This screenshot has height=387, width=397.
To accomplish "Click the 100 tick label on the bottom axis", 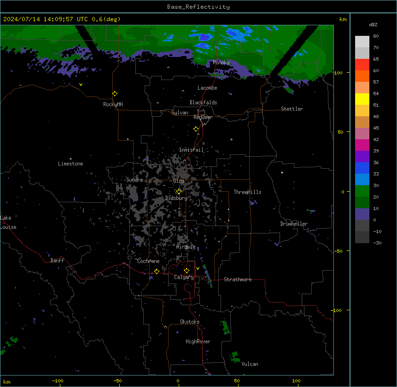I will 296,381.
